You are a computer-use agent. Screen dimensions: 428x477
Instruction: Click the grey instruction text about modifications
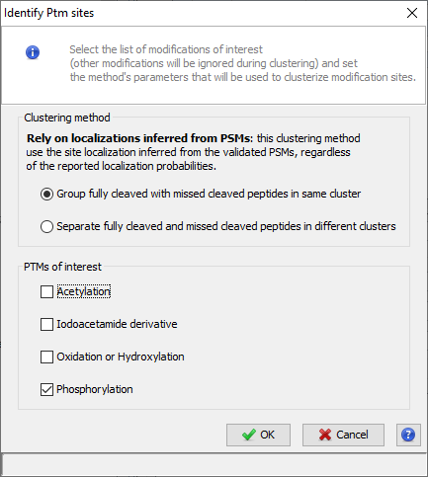point(242,63)
